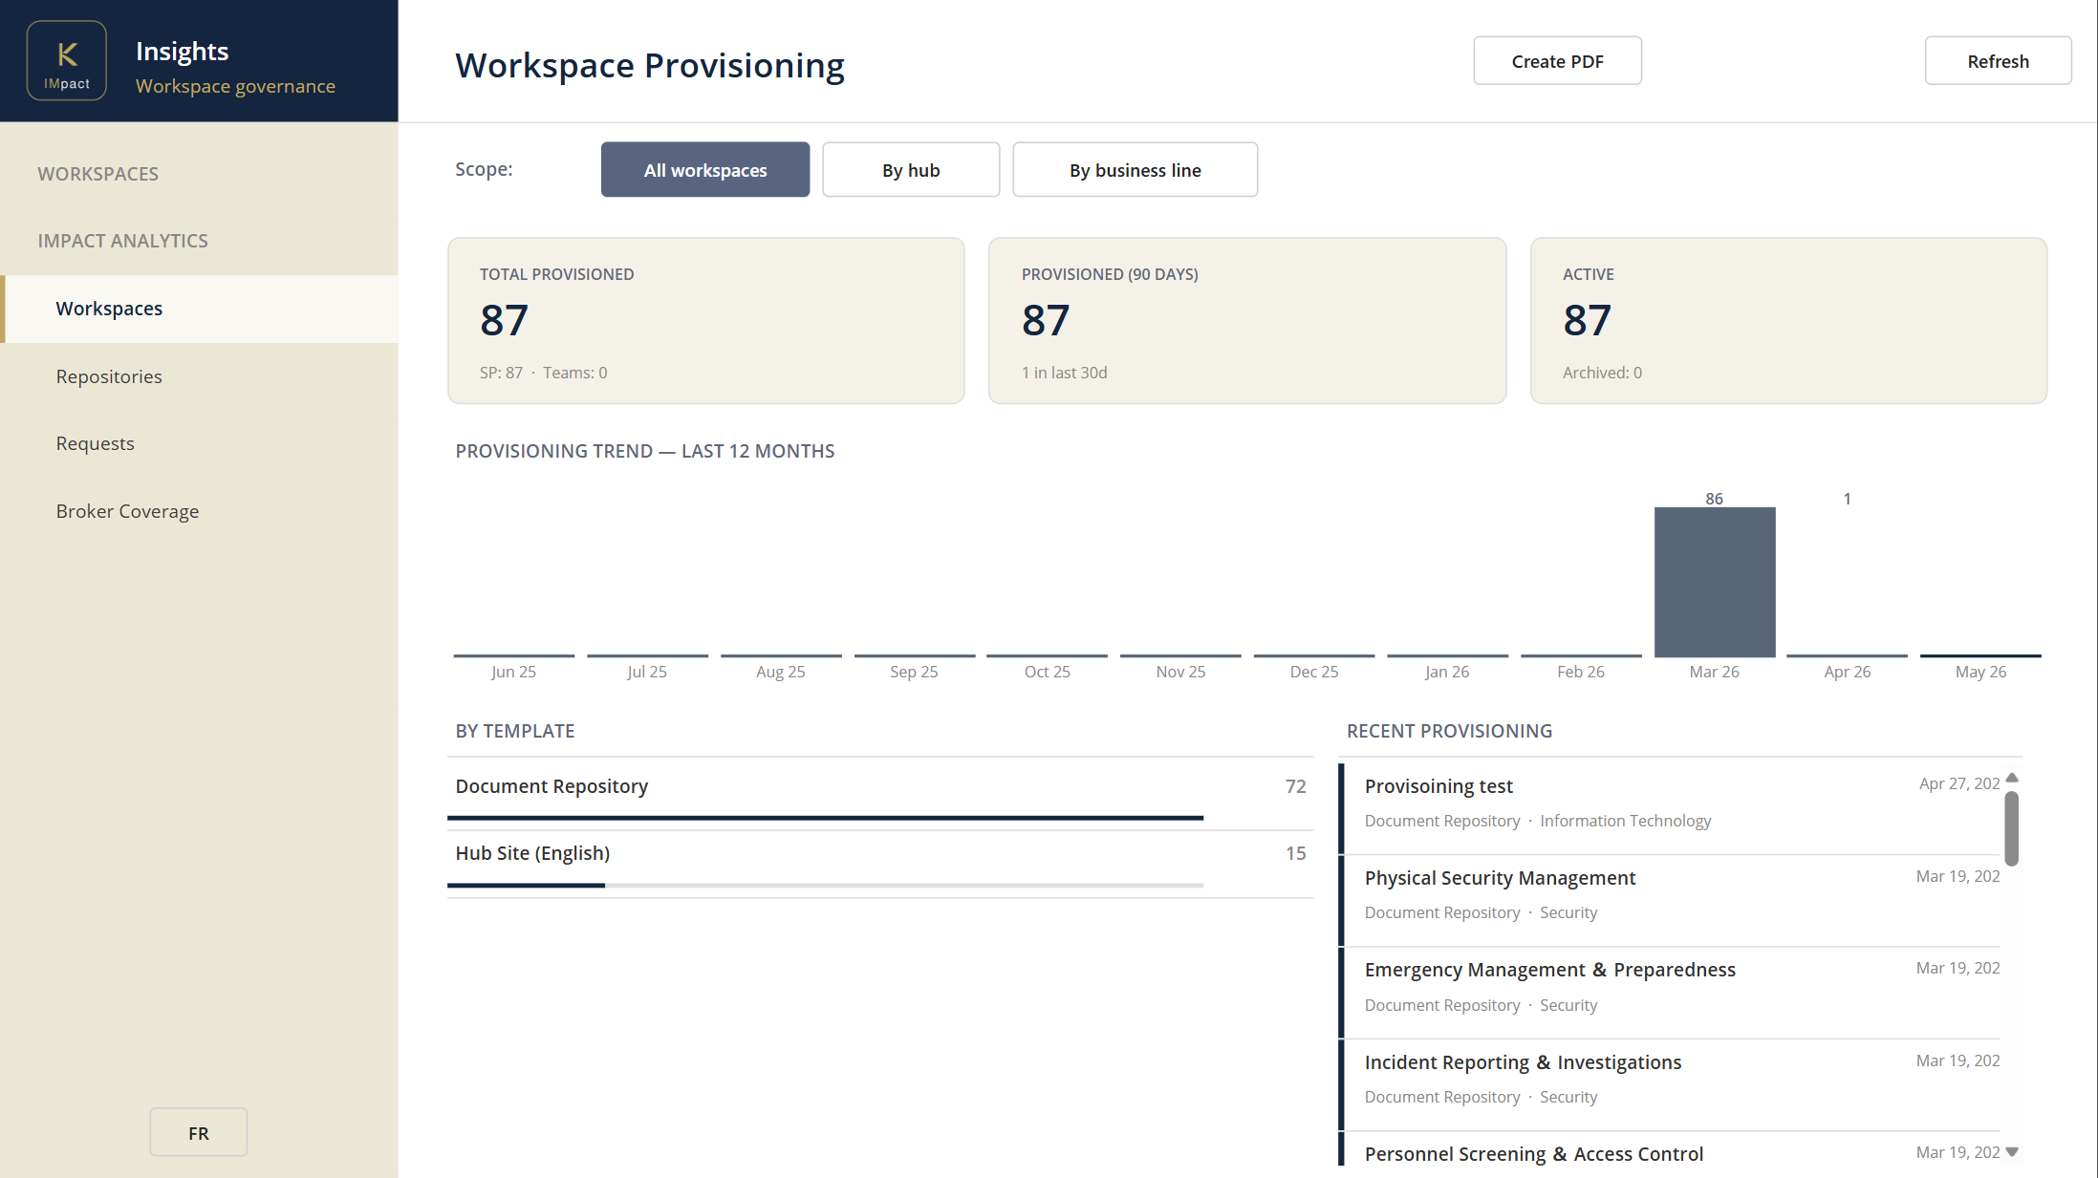Click the Hub Site (English) progress bar

(x=825, y=886)
